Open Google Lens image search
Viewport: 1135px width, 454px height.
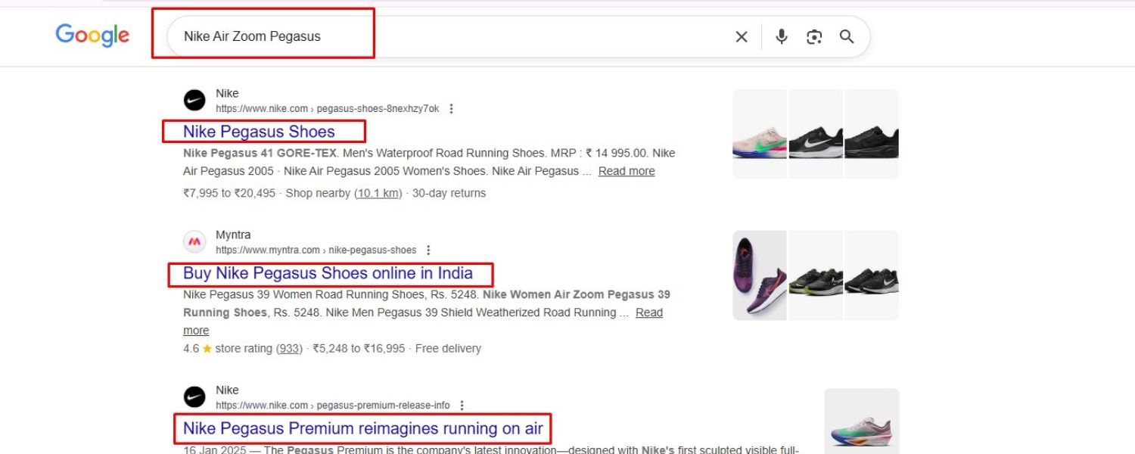click(x=815, y=36)
